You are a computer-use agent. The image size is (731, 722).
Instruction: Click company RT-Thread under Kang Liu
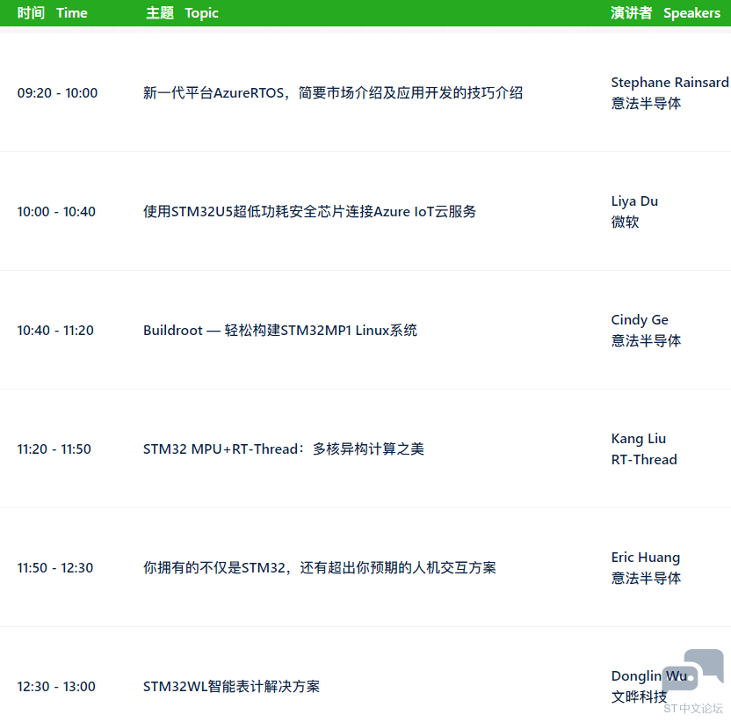pos(644,460)
